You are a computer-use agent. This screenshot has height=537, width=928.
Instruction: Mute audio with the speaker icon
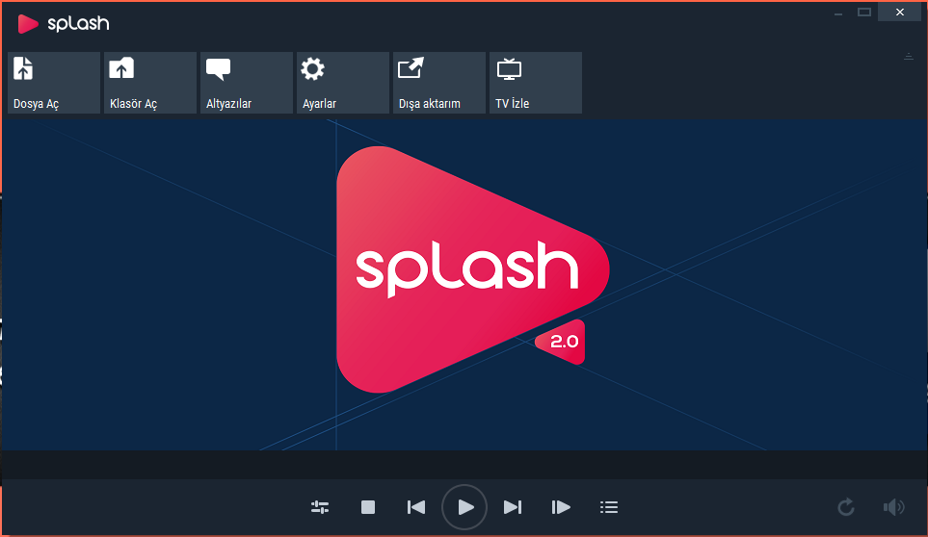point(893,507)
